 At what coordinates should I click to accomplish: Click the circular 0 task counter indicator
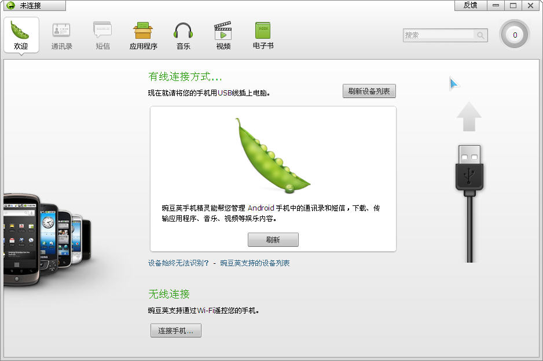(513, 34)
